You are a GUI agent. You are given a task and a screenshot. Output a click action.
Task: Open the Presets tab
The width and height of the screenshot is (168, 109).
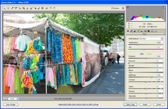[x=152, y=31]
